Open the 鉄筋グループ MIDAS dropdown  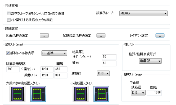coord(143,13)
